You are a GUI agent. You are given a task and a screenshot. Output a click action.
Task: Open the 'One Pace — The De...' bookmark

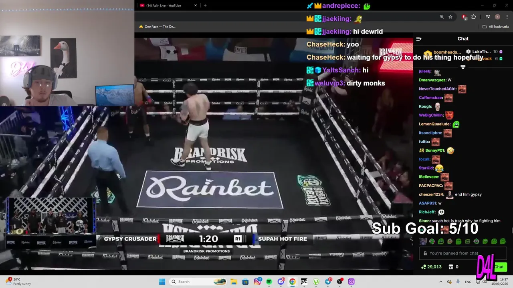coord(157,27)
